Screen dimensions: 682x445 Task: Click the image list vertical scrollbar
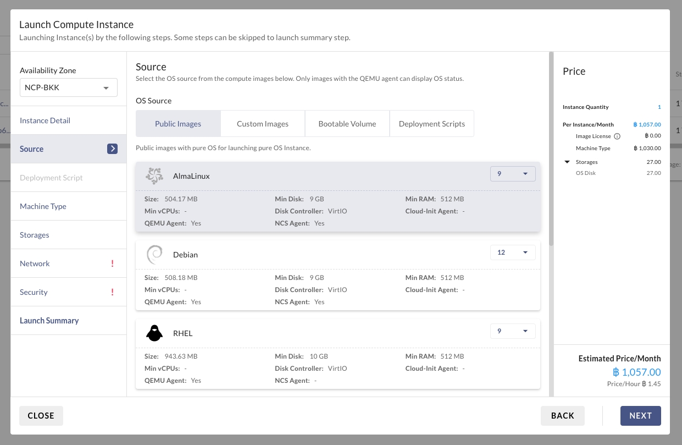tap(551, 149)
